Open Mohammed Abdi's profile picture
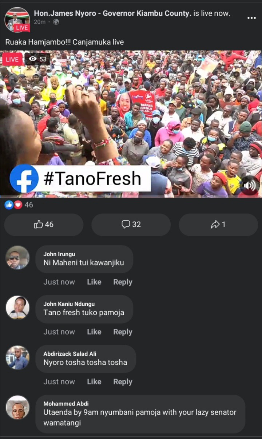 (17, 407)
